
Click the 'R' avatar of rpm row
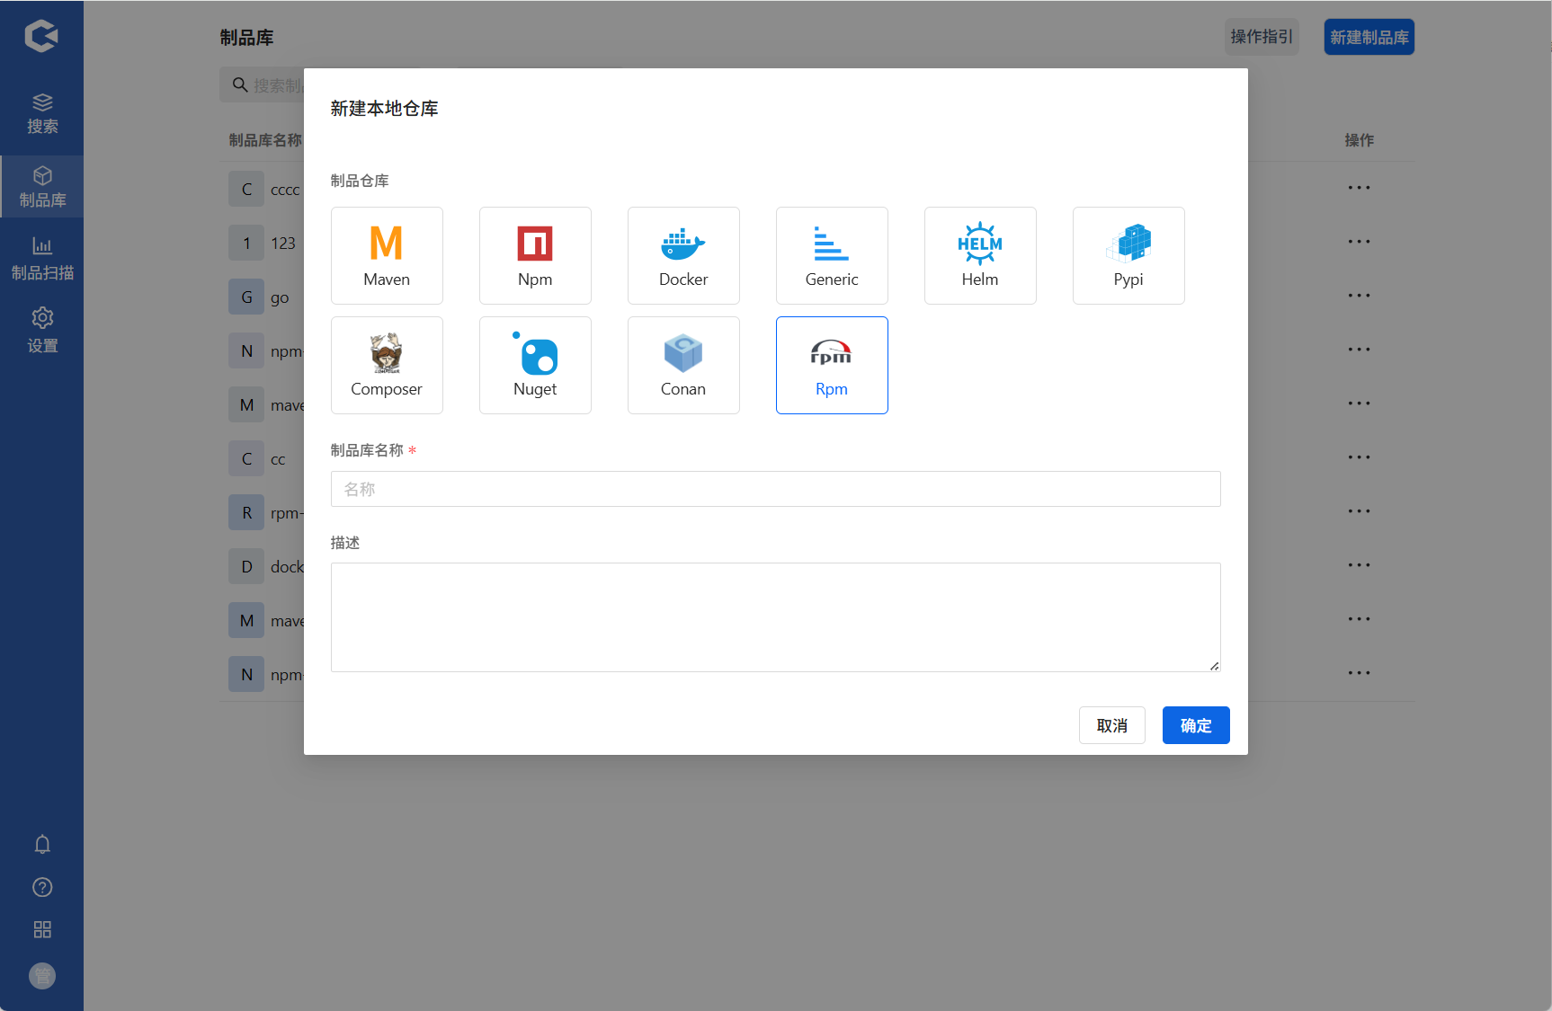click(246, 512)
